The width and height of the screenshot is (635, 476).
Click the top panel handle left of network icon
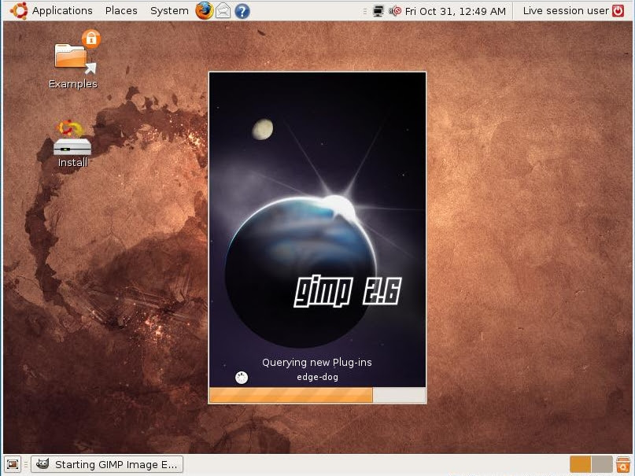[365, 11]
